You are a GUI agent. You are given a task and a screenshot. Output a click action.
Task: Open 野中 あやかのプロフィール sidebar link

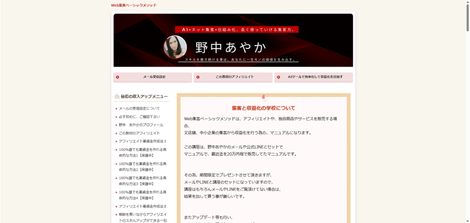(x=141, y=125)
